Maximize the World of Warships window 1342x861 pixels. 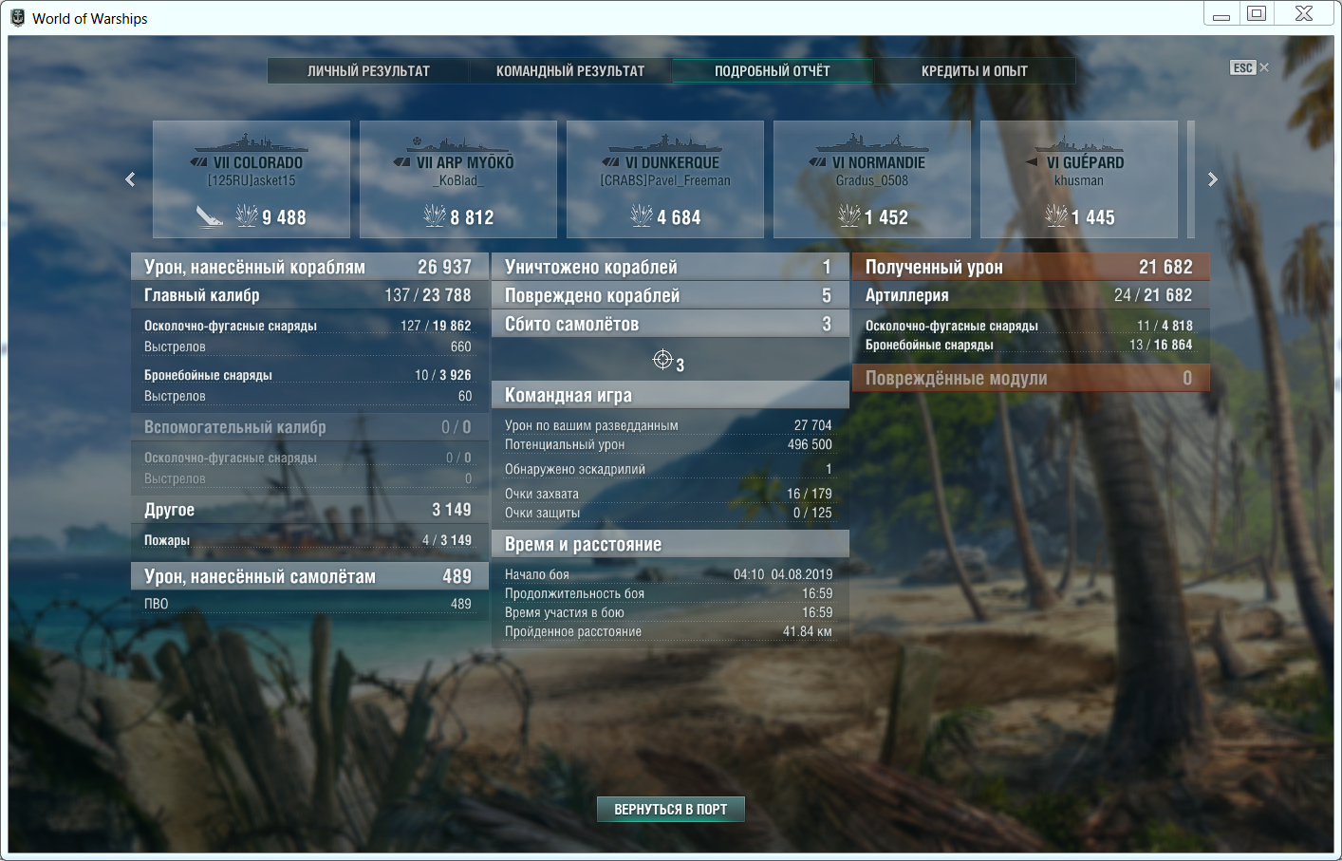(1257, 13)
